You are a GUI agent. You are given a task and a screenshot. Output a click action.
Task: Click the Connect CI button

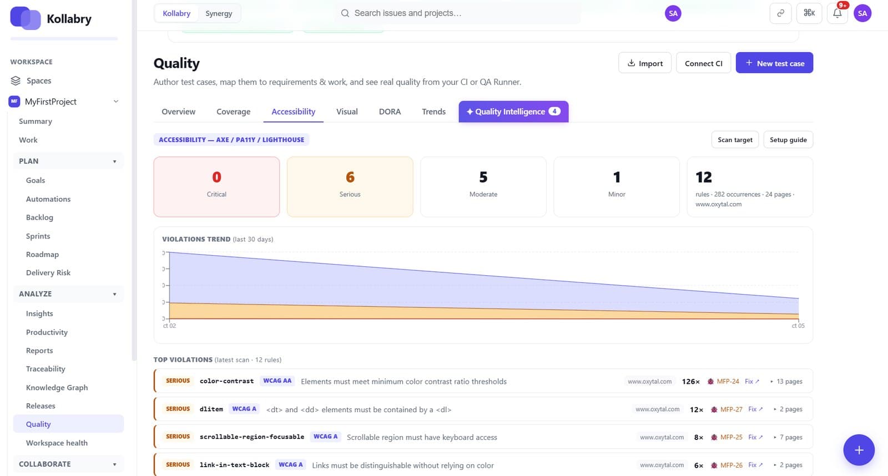click(x=704, y=63)
